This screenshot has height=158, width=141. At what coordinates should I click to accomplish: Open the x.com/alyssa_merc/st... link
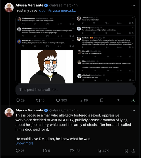point(57,10)
